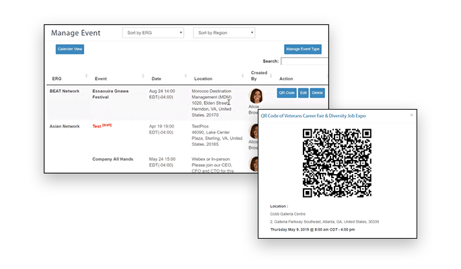461x269 pixels.
Task: Open the Sort by ERG dropdown
Action: [153, 32]
